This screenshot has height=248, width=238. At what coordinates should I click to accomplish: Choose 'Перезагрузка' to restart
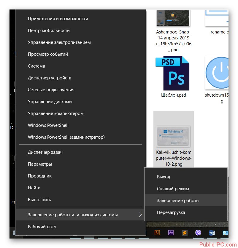171,212
